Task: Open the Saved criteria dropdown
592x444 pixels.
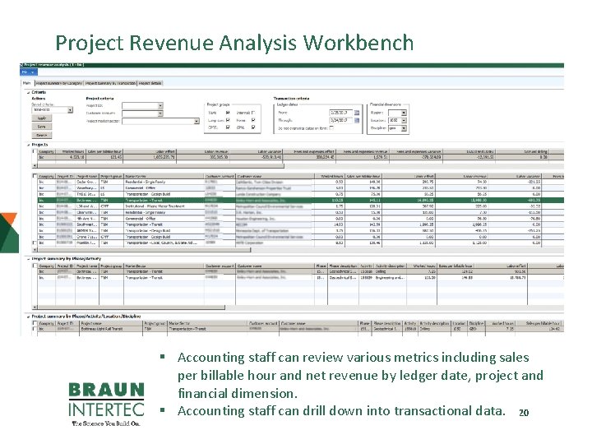Action: point(70,110)
